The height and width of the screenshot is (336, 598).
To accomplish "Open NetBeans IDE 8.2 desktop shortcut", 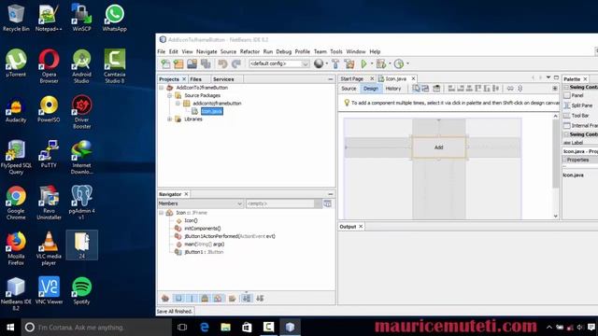I will click(16, 294).
